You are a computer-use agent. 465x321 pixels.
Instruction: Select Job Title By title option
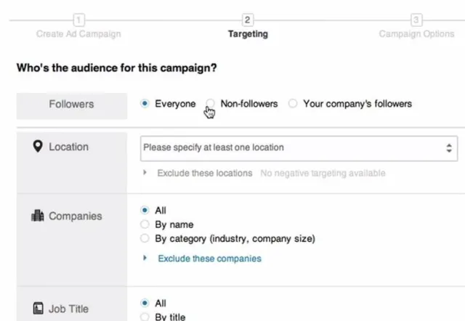[145, 317]
